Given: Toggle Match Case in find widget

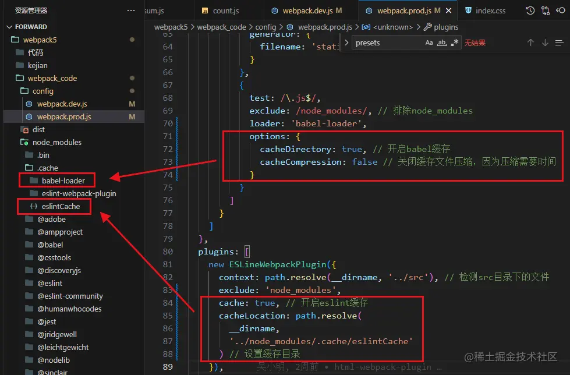Looking at the screenshot, I should click(x=429, y=43).
